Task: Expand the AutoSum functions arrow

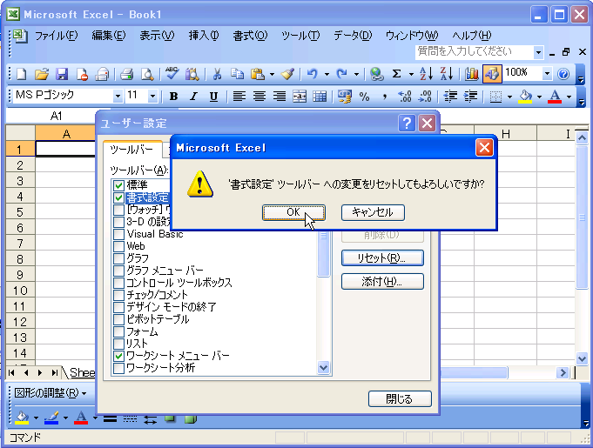Action: (411, 75)
